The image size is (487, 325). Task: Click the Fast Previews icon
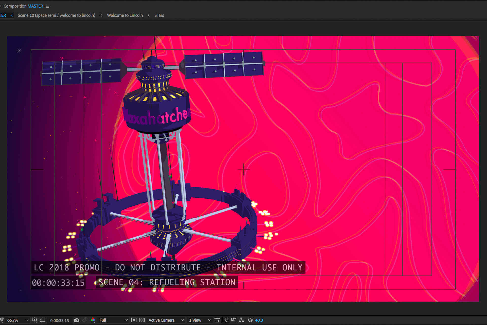[225, 320]
